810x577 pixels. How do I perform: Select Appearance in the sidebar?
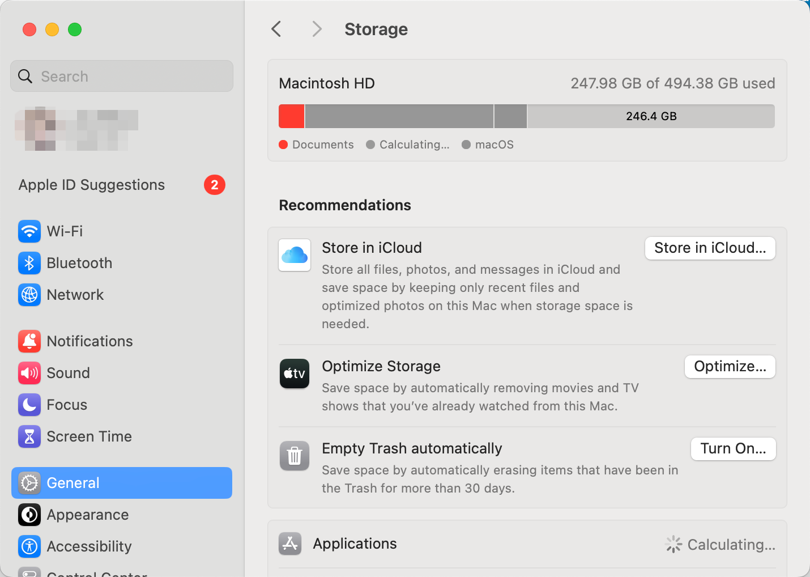(122, 515)
